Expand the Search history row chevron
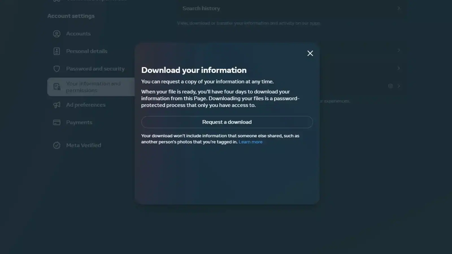This screenshot has width=452, height=254. (398, 8)
